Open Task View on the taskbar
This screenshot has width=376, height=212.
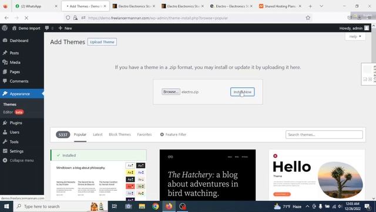tap(115, 206)
